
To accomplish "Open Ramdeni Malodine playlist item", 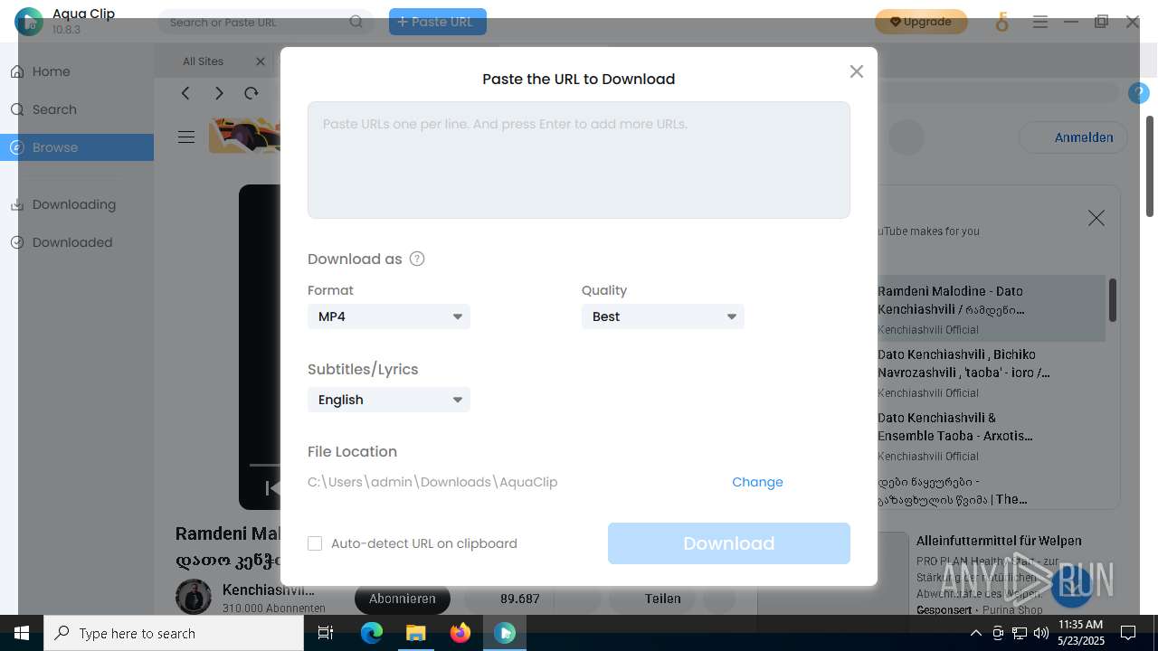I will point(991,309).
